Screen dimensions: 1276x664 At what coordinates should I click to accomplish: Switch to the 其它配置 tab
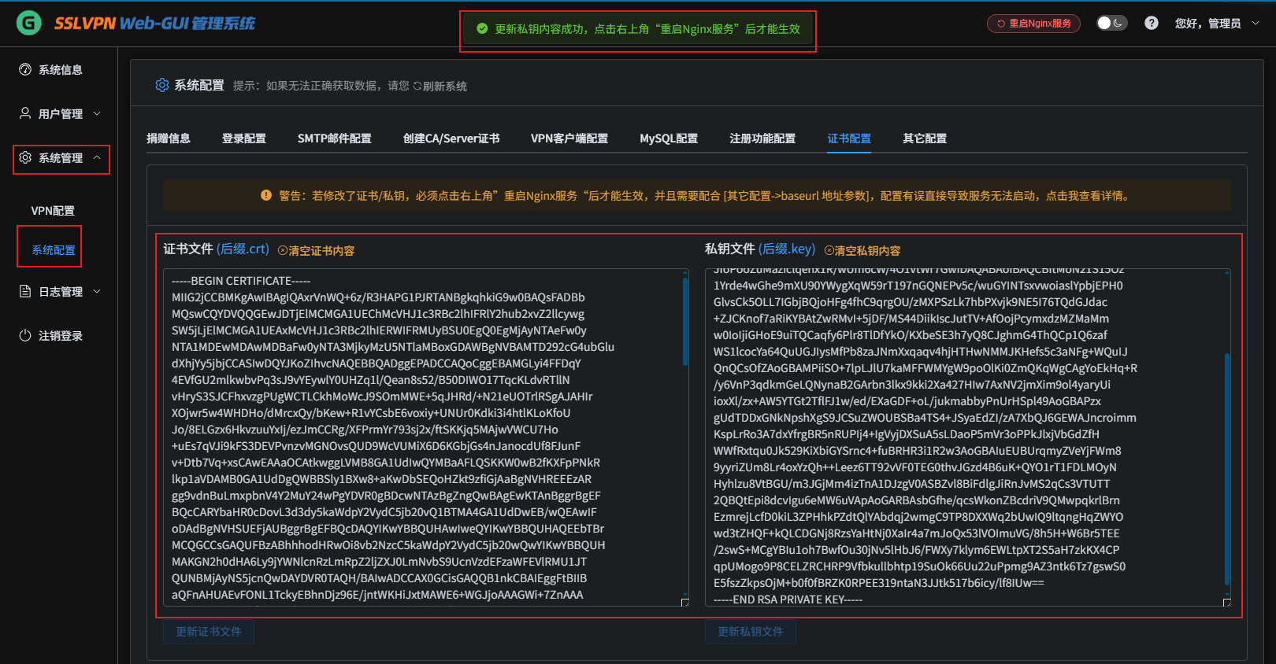(925, 138)
